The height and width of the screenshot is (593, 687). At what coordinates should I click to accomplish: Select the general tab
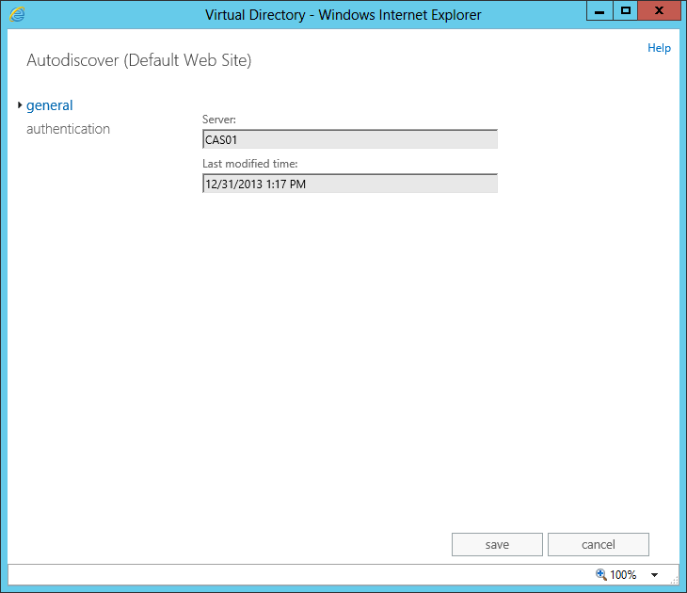50,105
